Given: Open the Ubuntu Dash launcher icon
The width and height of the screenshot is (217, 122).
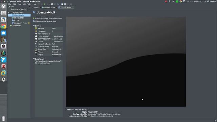Looking at the screenshot, I should [x=4, y=6].
